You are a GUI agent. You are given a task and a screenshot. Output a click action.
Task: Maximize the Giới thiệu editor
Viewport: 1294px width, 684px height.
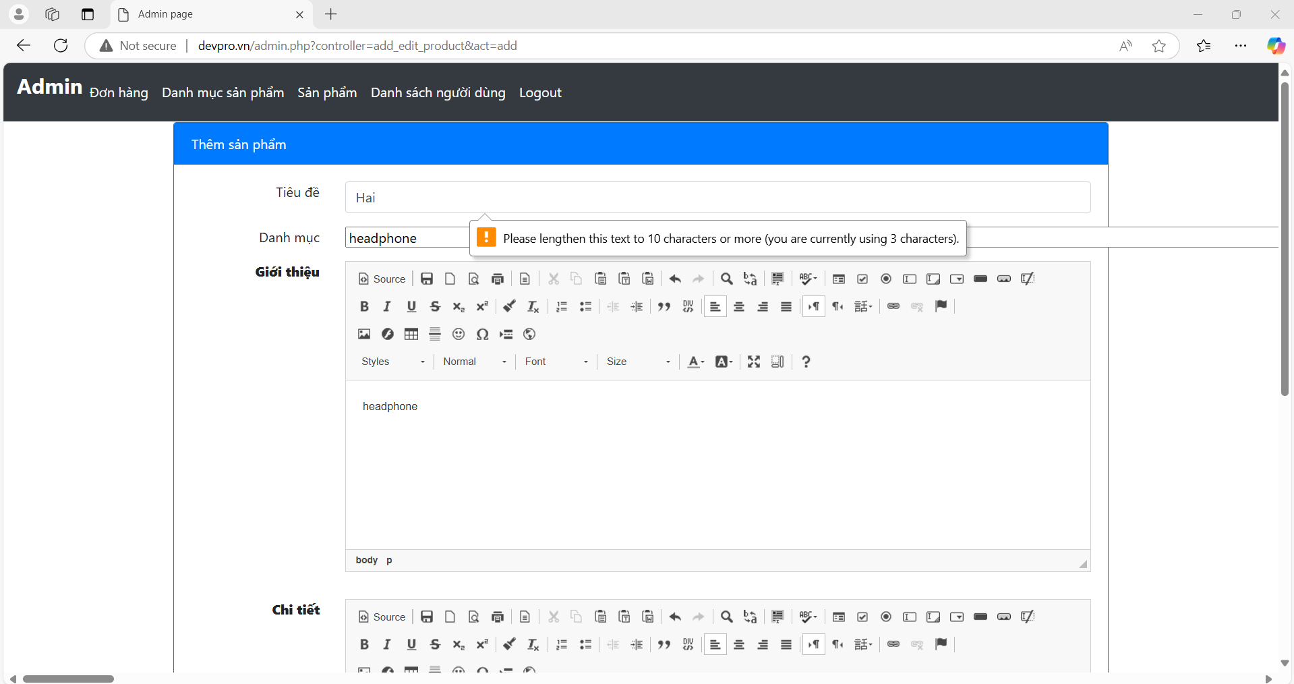[754, 362]
